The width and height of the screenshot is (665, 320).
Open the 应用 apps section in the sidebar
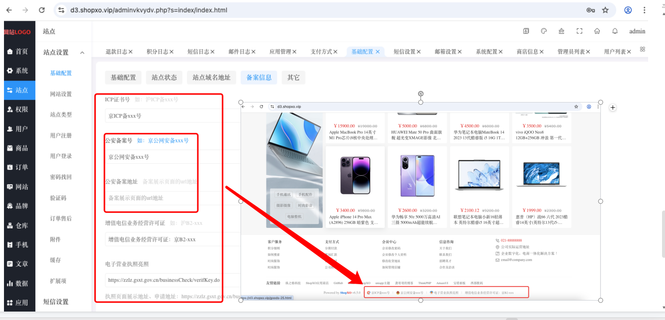(x=17, y=303)
